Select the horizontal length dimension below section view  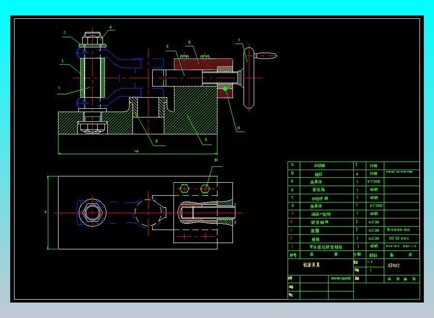coord(137,154)
